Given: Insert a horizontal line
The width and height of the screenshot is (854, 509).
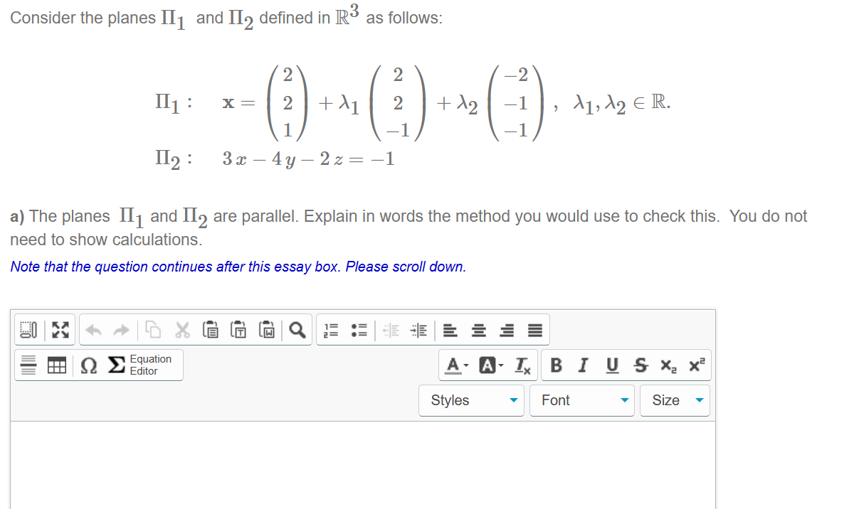Looking at the screenshot, I should point(29,364).
